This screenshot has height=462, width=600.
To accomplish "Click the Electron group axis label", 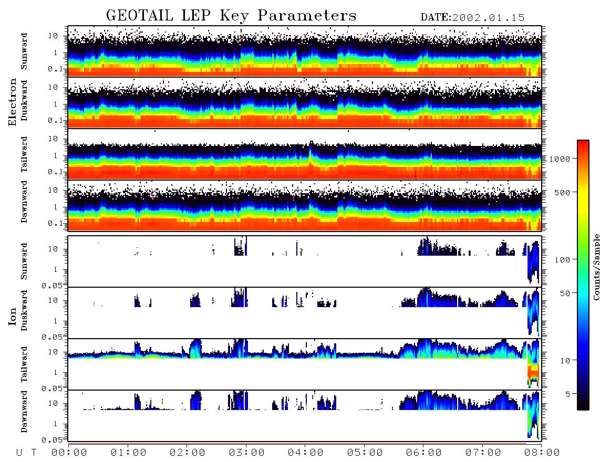I will [12, 102].
